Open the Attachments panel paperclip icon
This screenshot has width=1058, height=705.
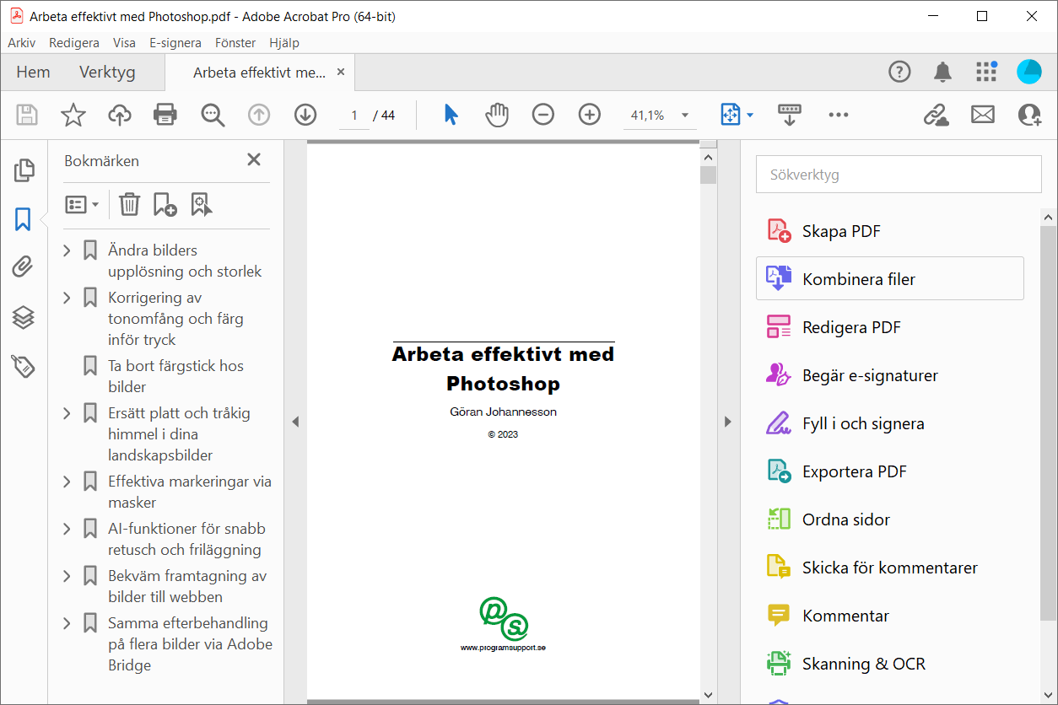coord(24,268)
